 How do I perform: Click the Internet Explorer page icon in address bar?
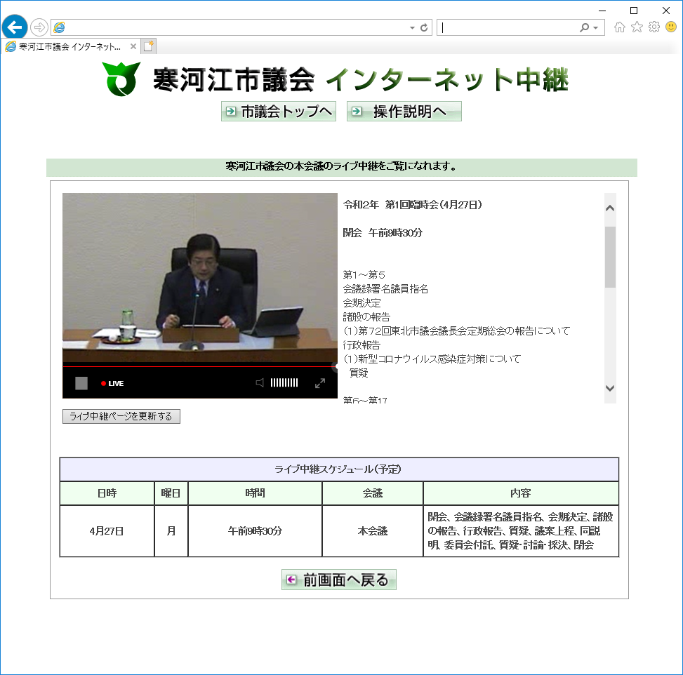click(x=59, y=27)
